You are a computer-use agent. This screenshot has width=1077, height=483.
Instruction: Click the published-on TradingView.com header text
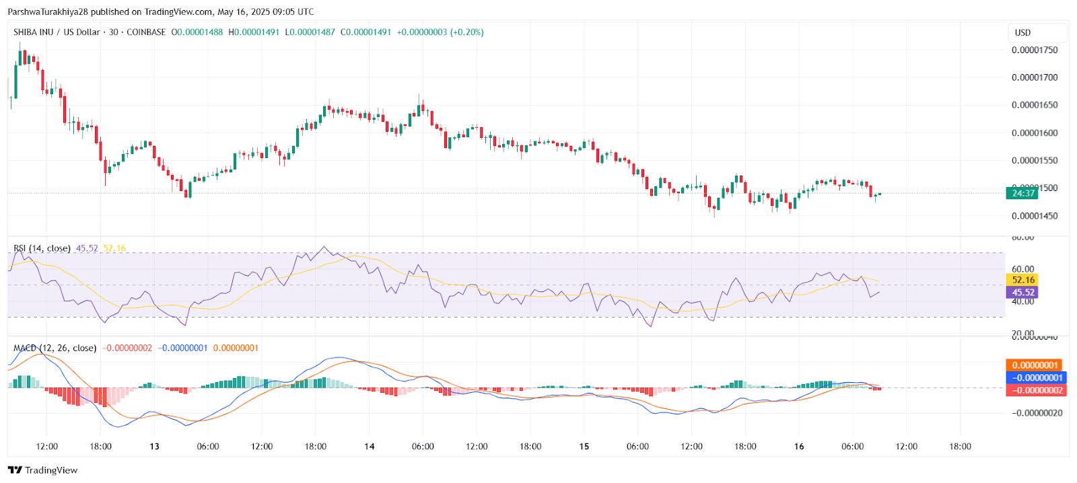(161, 11)
